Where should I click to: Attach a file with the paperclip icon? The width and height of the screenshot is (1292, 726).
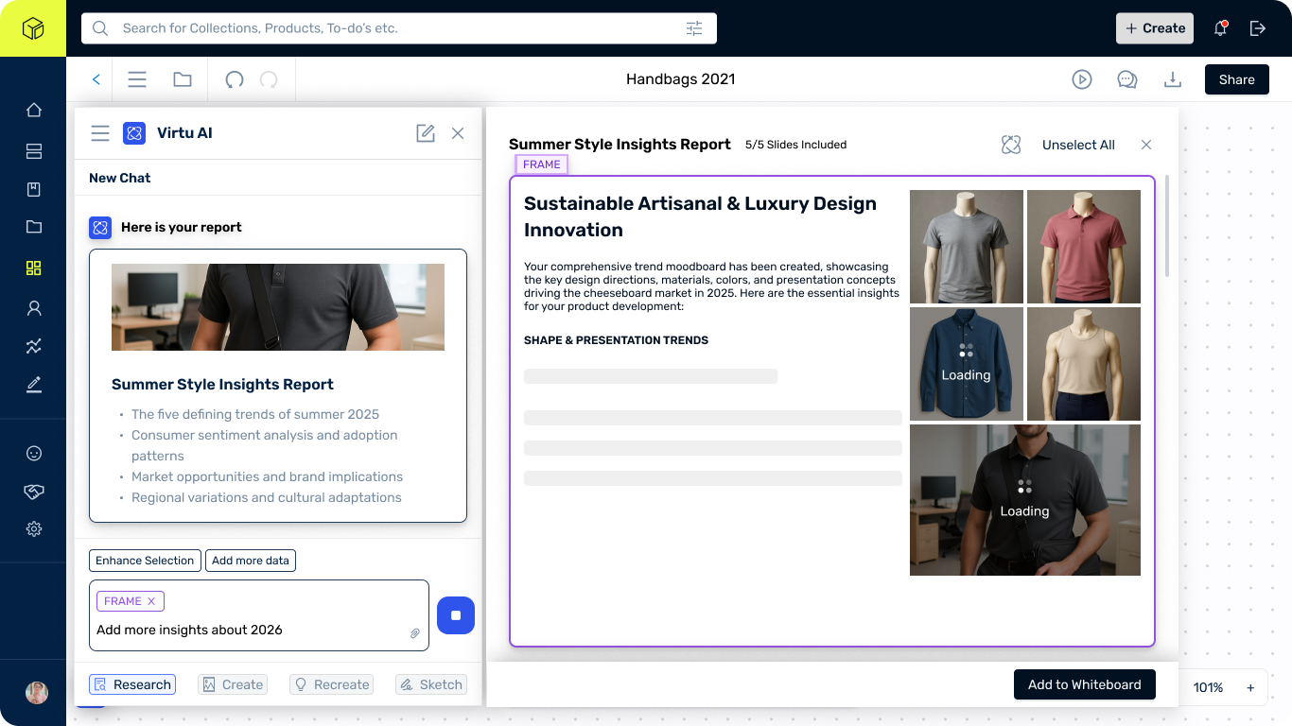[415, 633]
